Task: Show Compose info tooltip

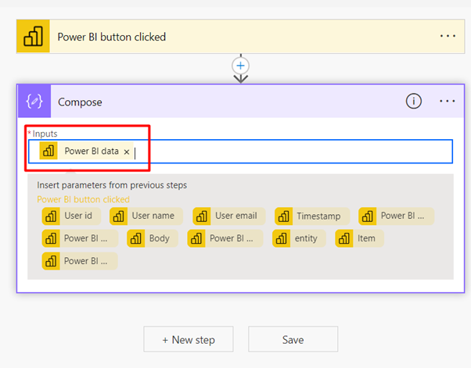Action: pos(414,101)
